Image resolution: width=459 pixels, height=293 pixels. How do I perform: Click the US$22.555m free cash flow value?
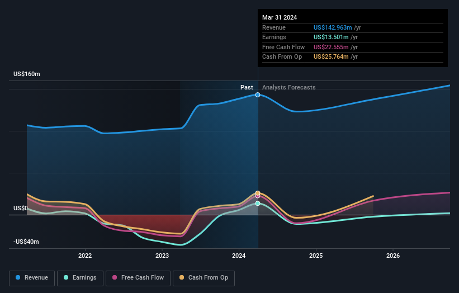[331, 47]
